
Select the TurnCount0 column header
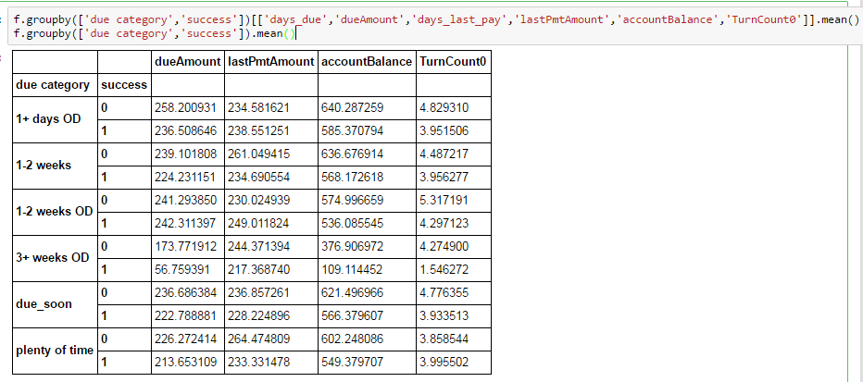(454, 62)
